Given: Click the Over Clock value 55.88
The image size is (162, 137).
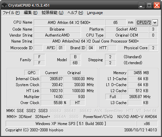Looking at the screenshot, I should (x=52, y=103).
